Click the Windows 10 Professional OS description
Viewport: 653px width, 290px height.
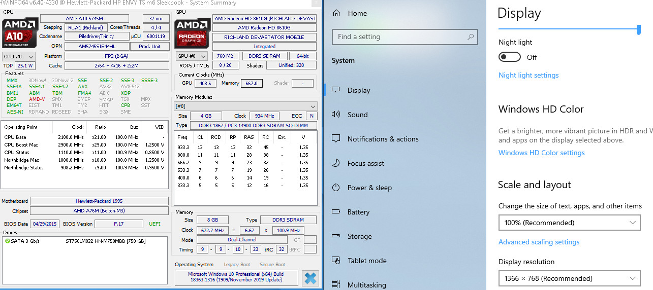[x=236, y=277]
